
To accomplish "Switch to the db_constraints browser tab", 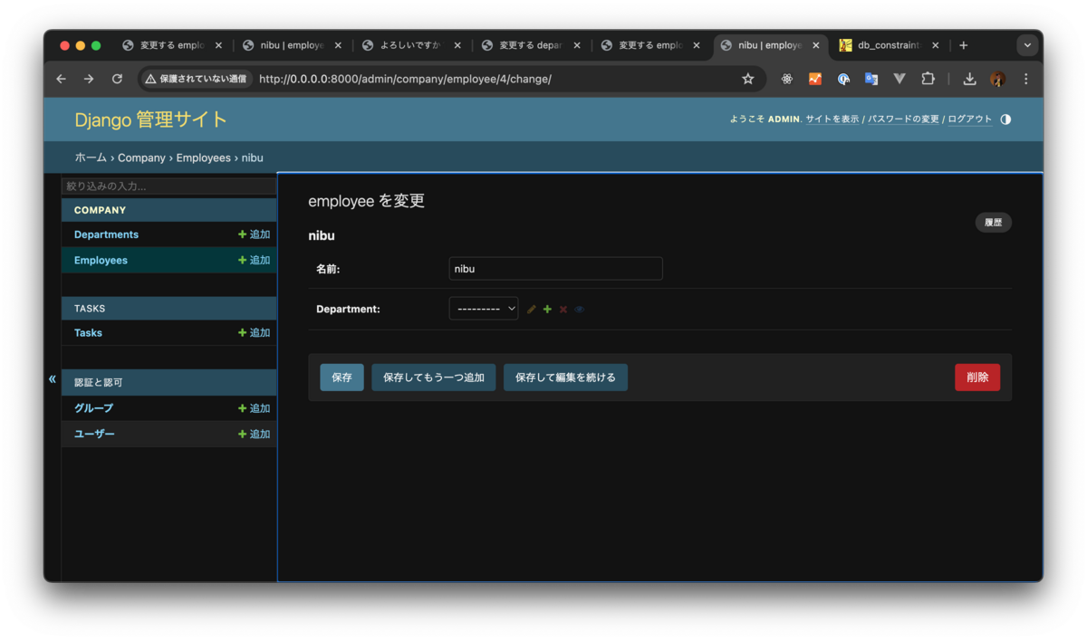I will (885, 44).
